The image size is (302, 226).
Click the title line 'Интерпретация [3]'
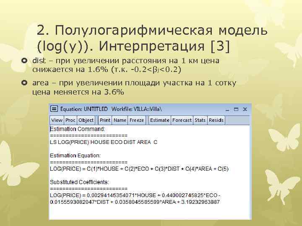[x=164, y=46]
